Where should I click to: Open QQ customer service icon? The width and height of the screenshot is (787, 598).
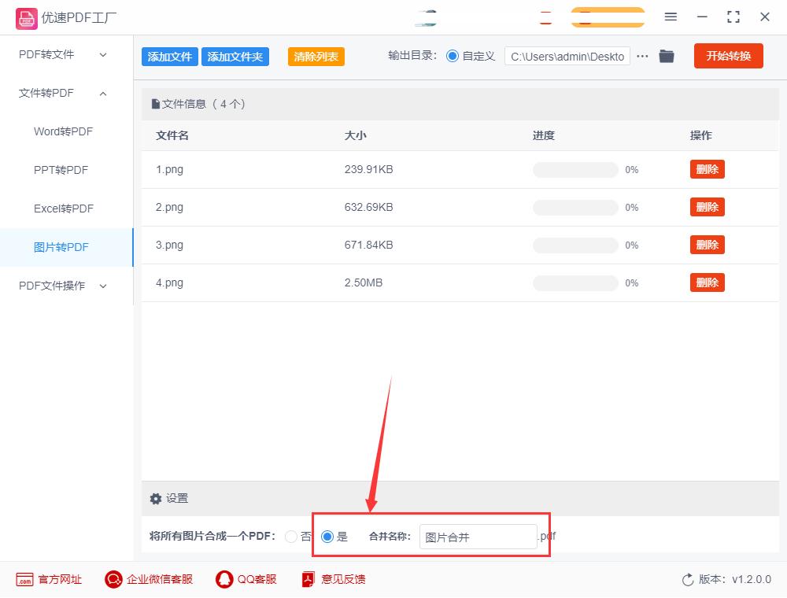point(223,579)
